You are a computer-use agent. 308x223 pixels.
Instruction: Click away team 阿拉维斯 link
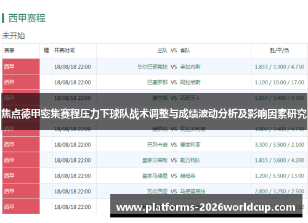point(190,83)
